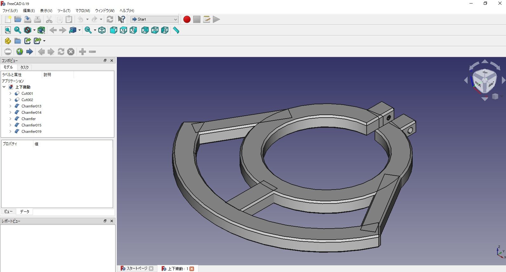Select the measure distance ruler tool

pos(176,30)
